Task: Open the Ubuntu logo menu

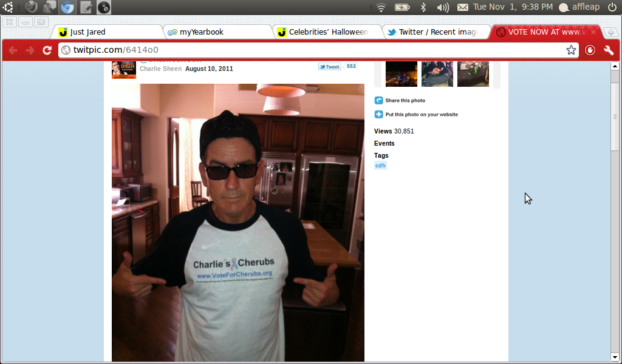Action: tap(7, 7)
